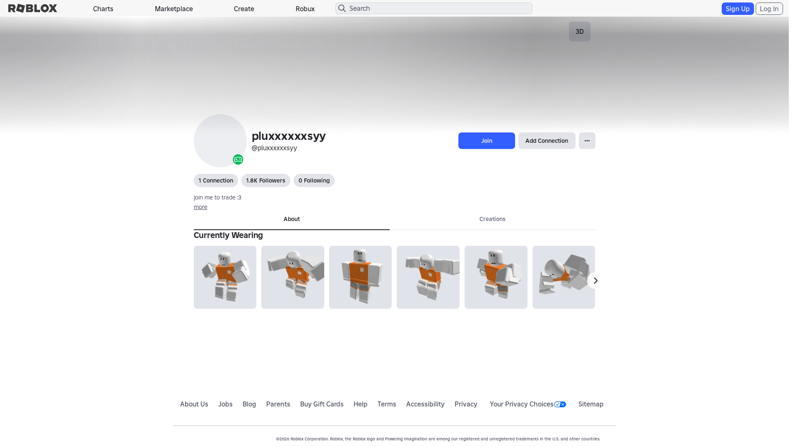This screenshot has height=447, width=795.
Task: Open the sixth Currently Wearing item, a head-down pose
Action: [x=564, y=277]
